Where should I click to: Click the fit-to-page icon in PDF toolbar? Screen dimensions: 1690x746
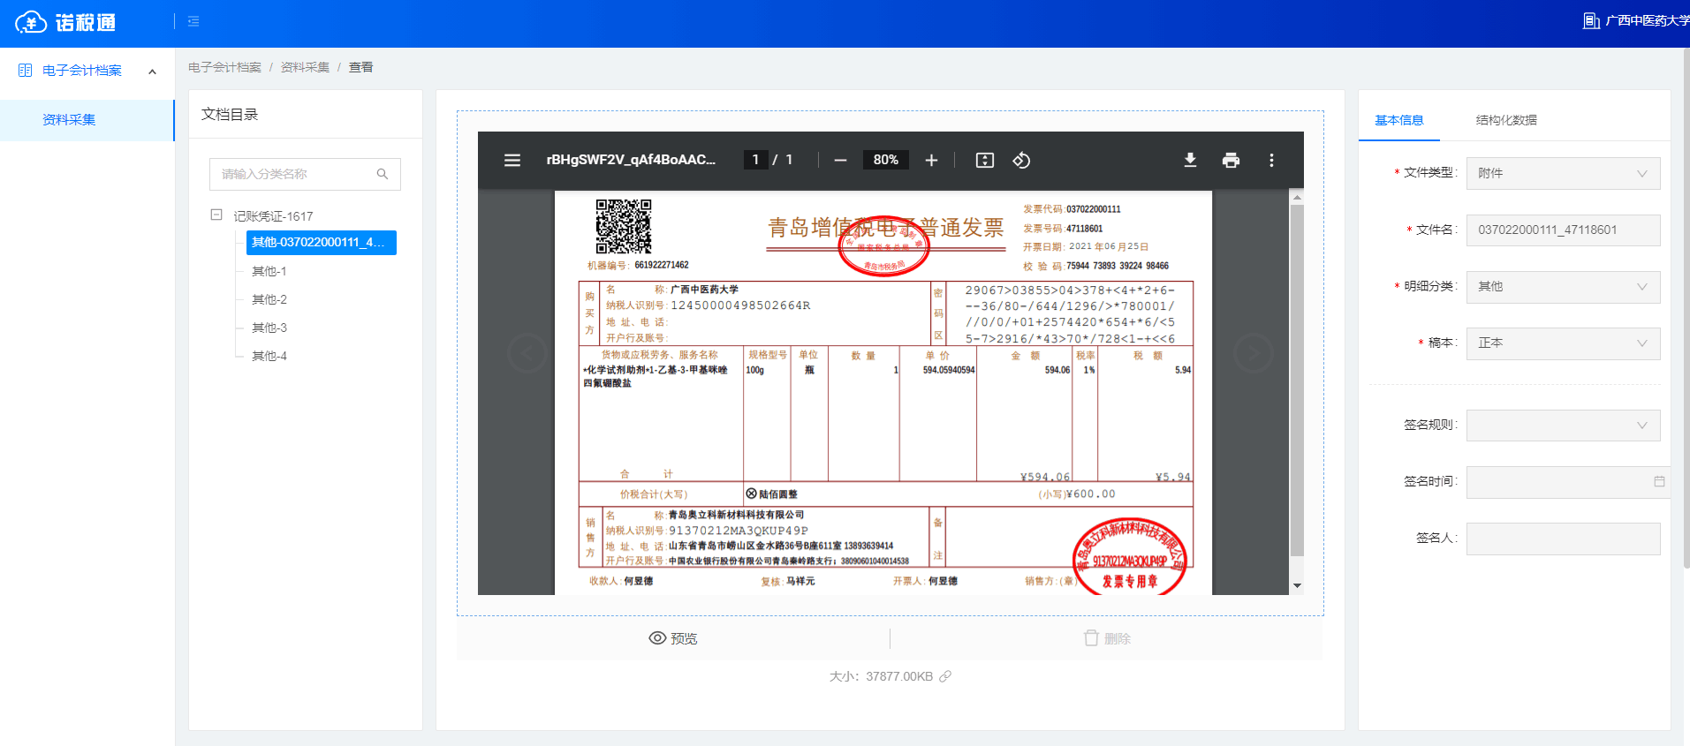tap(984, 161)
